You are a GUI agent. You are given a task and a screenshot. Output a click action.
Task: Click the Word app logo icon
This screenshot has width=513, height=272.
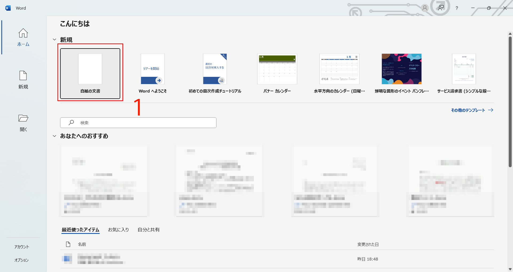click(8, 8)
